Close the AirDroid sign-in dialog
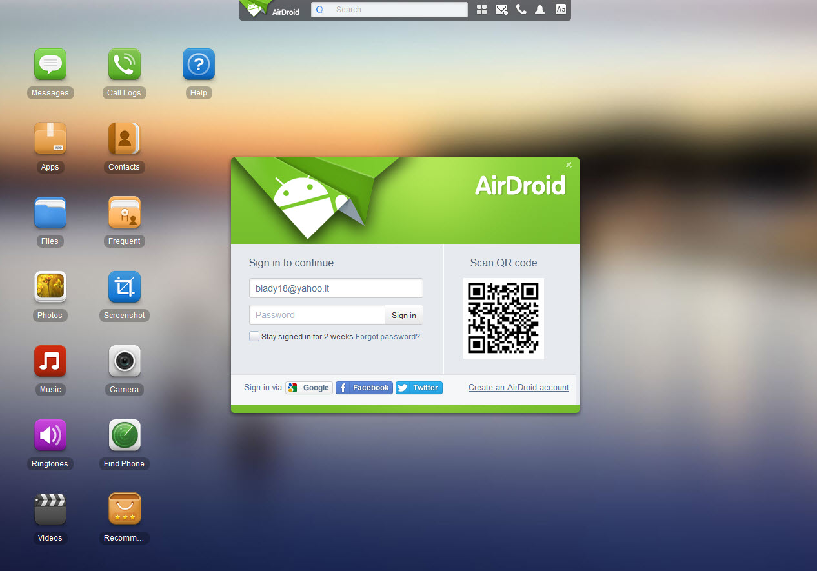 (x=569, y=165)
